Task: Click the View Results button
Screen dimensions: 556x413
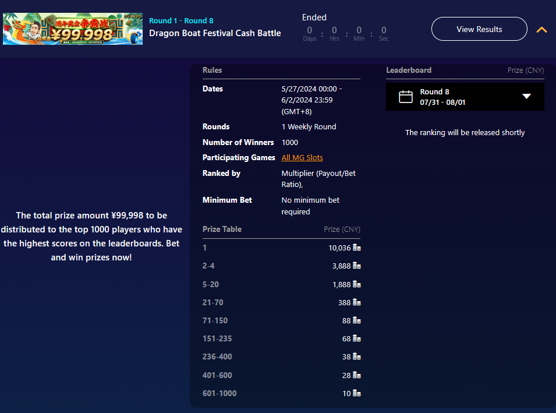Action: [x=479, y=29]
